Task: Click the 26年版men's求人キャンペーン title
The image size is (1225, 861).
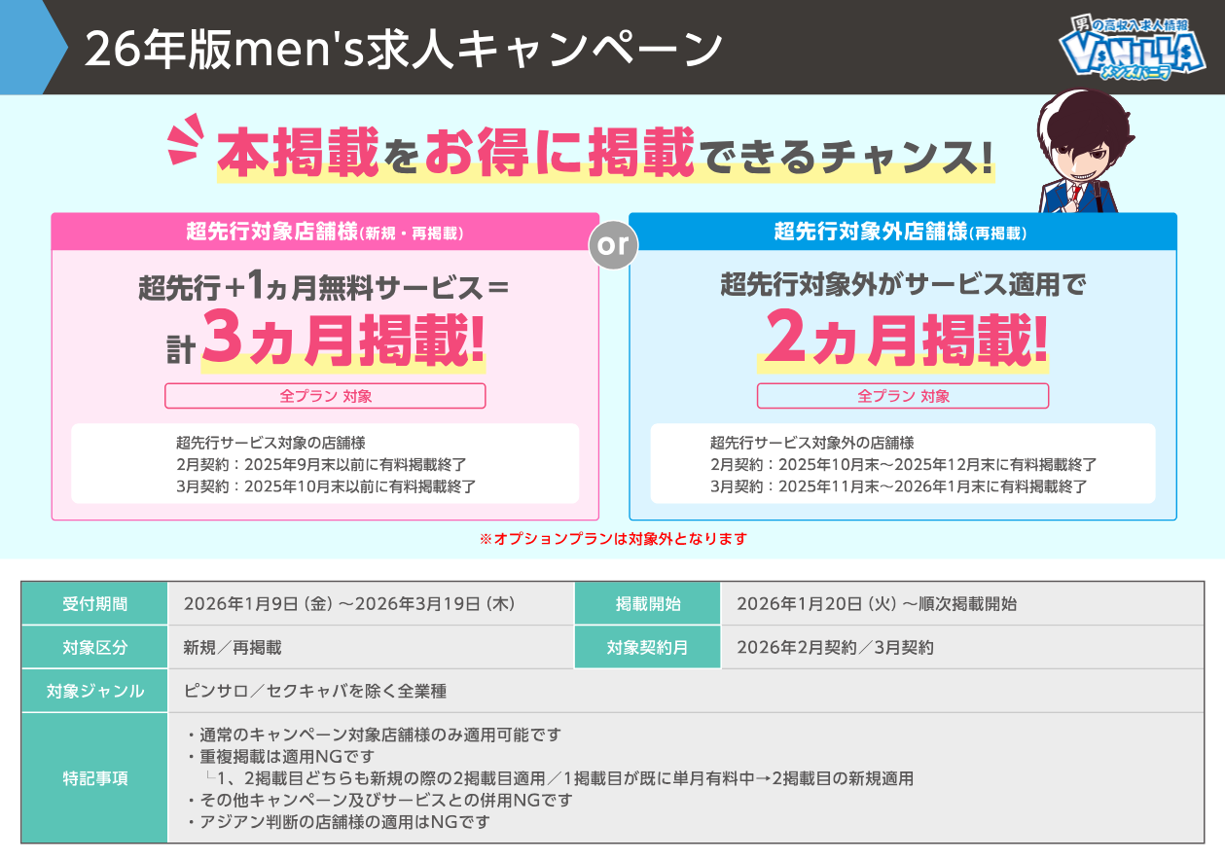Action: [404, 49]
